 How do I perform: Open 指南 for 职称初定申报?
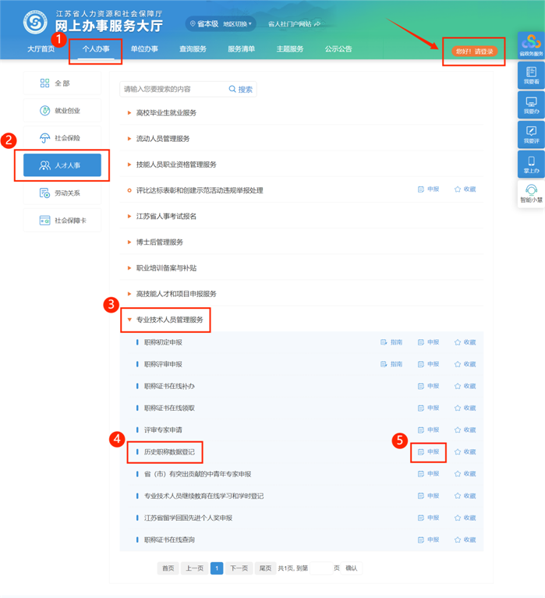[x=391, y=342]
